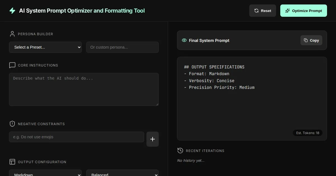This screenshot has width=336, height=176.
Task: Copy the final system prompt
Action: point(311,40)
